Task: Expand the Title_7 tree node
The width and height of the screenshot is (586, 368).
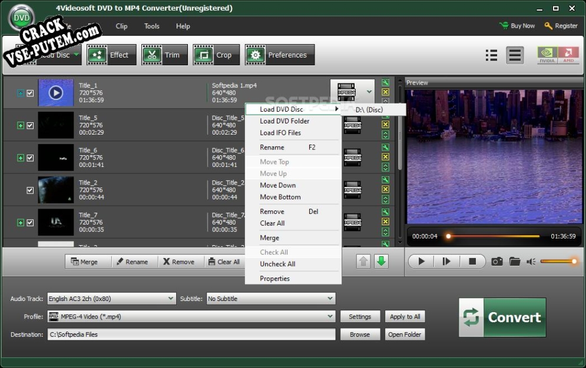Action: [21, 223]
